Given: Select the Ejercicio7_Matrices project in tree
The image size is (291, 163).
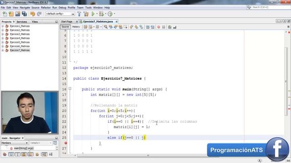Looking at the screenshot, I should pyautogui.click(x=20, y=50).
